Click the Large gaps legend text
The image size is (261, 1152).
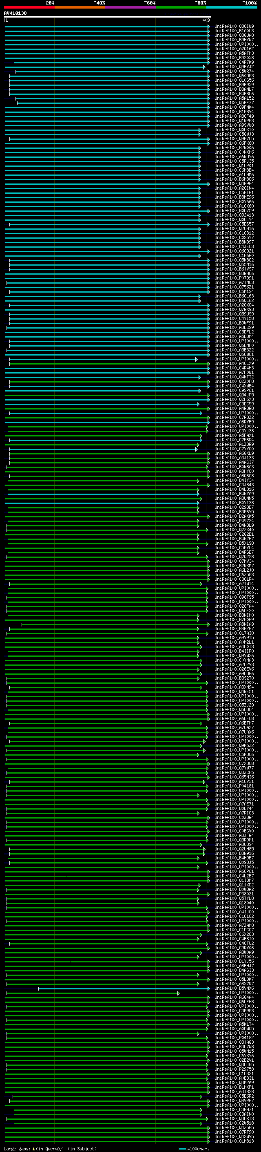point(50,1149)
